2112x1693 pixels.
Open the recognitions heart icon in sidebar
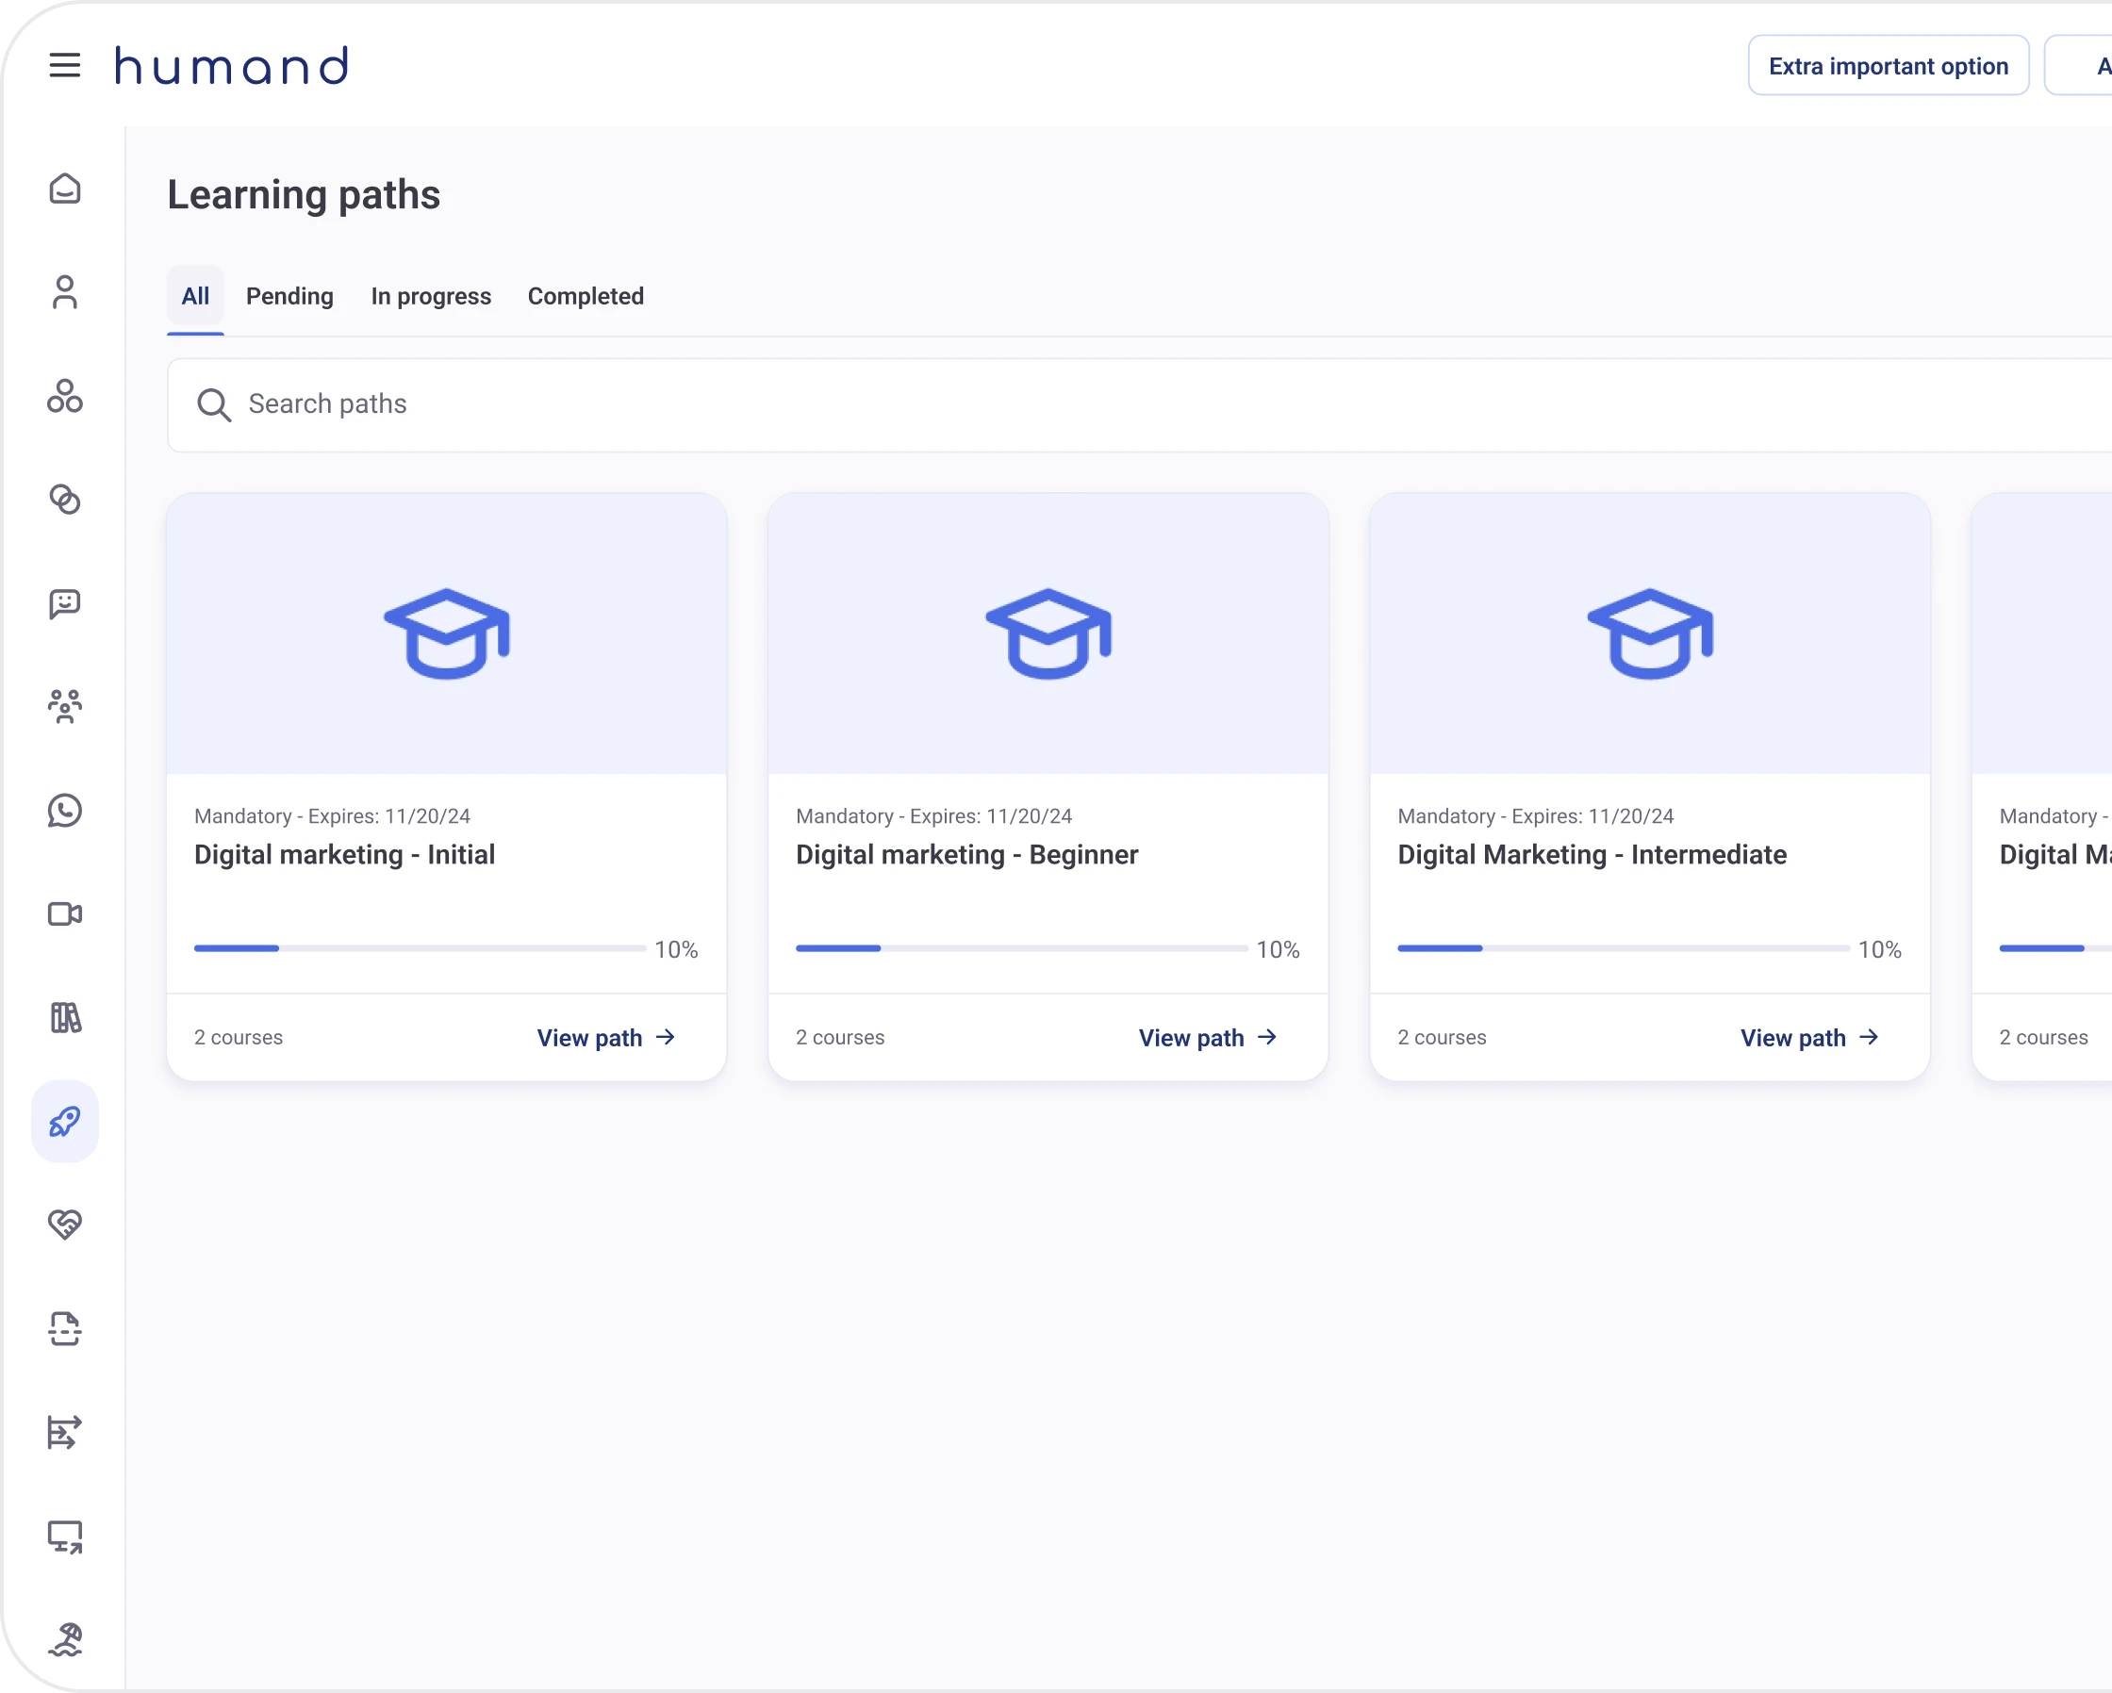[x=65, y=1225]
